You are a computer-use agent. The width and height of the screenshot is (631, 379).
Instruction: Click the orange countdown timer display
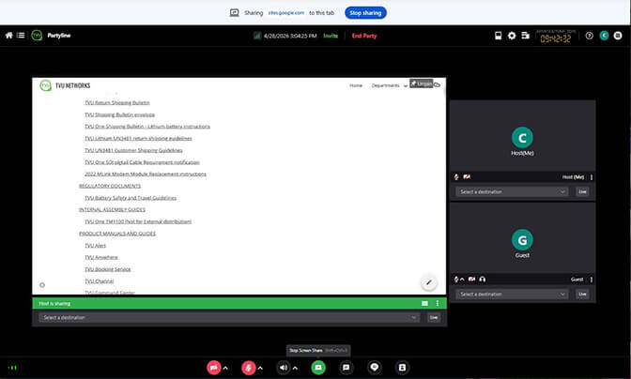pos(555,38)
